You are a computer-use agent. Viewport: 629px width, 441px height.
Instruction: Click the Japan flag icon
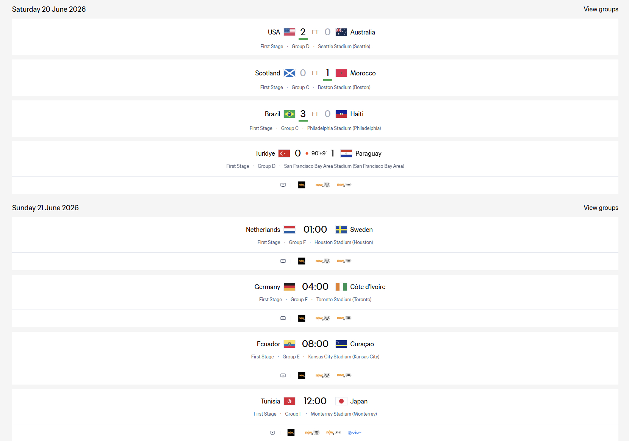coord(341,401)
